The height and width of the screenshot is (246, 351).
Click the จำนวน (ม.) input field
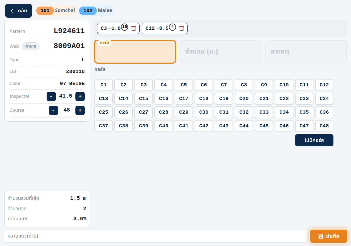pyautogui.click(x=220, y=52)
